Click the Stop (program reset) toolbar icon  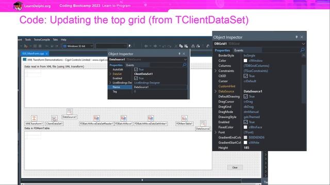pos(40,46)
